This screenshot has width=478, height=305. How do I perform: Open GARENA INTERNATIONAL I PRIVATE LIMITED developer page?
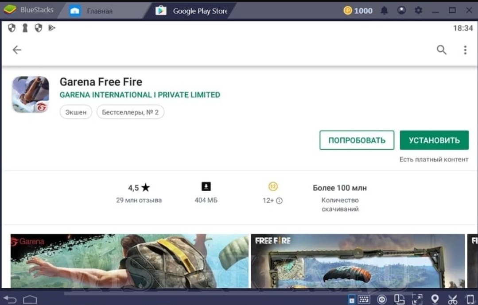click(x=140, y=95)
